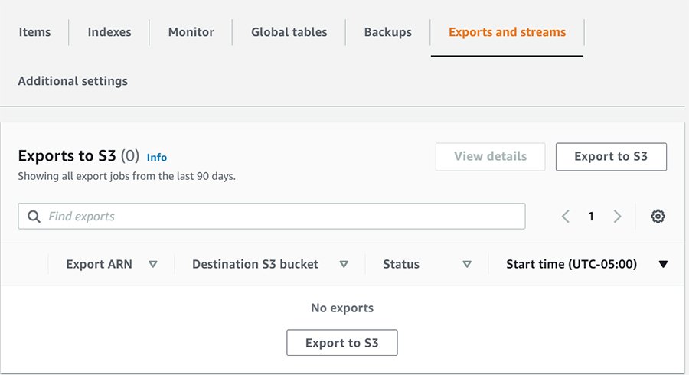Click the Info link beside Exports to S3
Viewport: 689px width, 375px height.
coord(157,158)
